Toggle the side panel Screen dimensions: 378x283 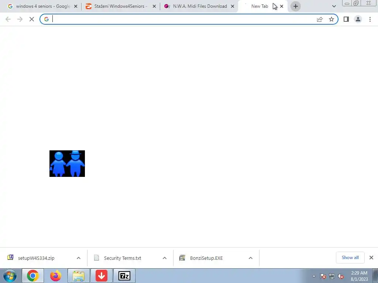click(x=346, y=19)
